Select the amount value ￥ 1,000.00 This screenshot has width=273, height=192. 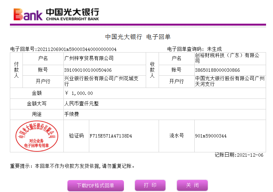(79, 93)
